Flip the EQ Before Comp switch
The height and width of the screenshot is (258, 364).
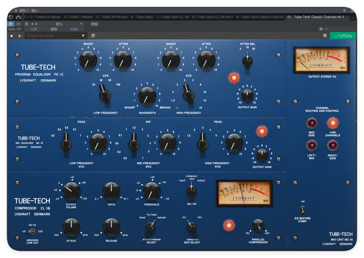303,209
